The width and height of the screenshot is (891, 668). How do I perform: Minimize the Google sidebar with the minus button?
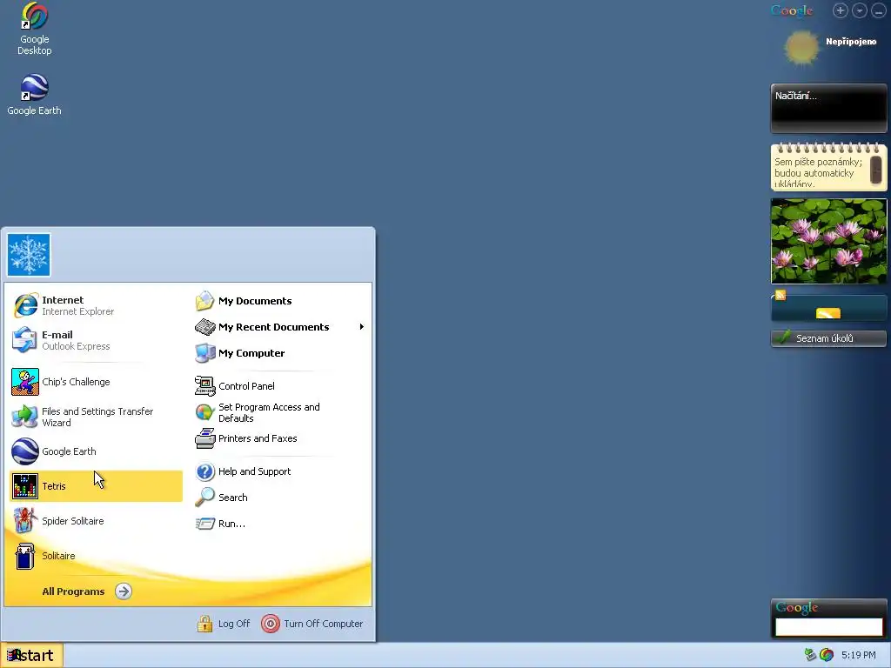click(879, 10)
